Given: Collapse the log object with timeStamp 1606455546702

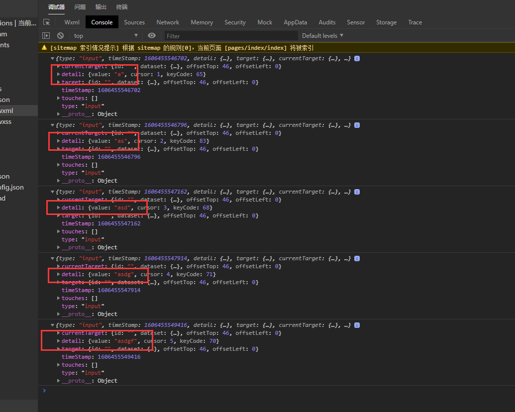Looking at the screenshot, I should click(x=53, y=59).
